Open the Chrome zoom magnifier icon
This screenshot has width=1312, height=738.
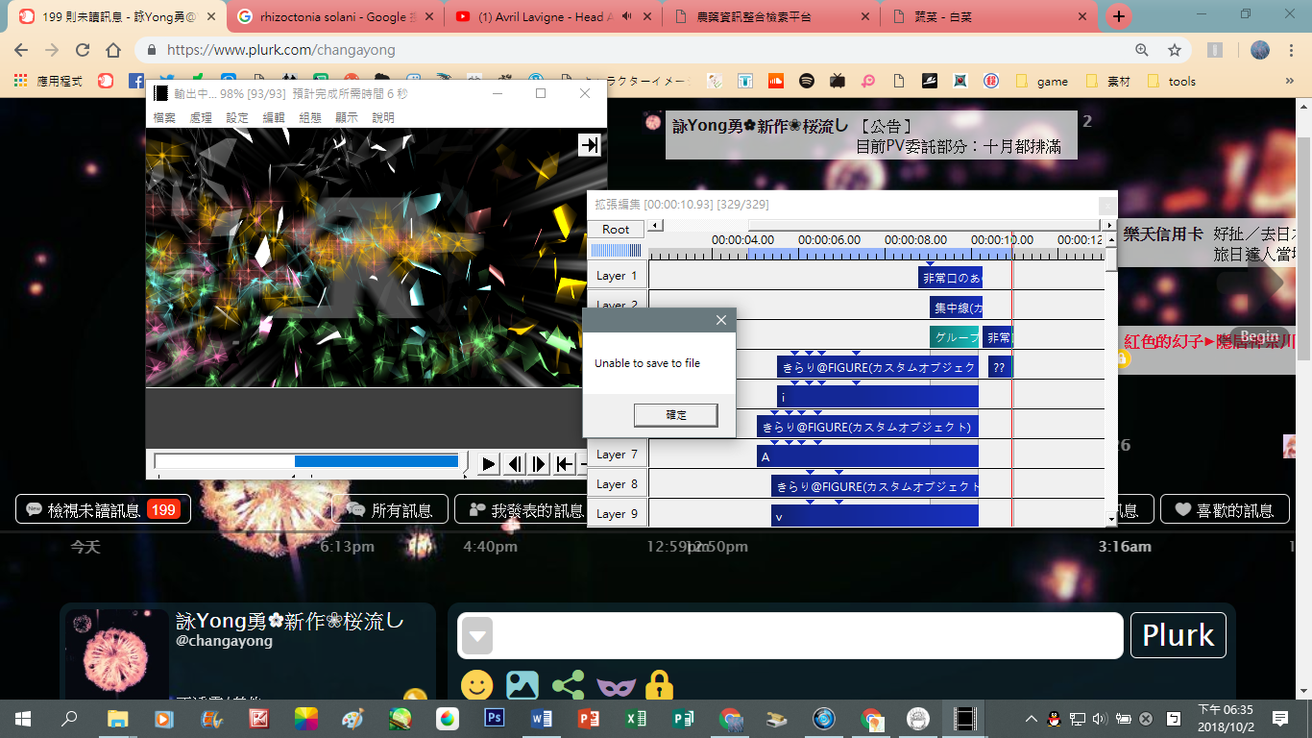coord(1142,50)
